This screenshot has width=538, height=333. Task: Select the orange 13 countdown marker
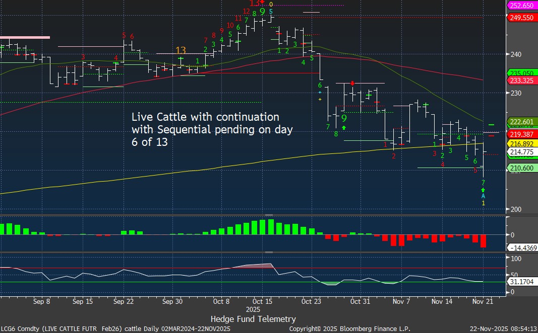(181, 50)
